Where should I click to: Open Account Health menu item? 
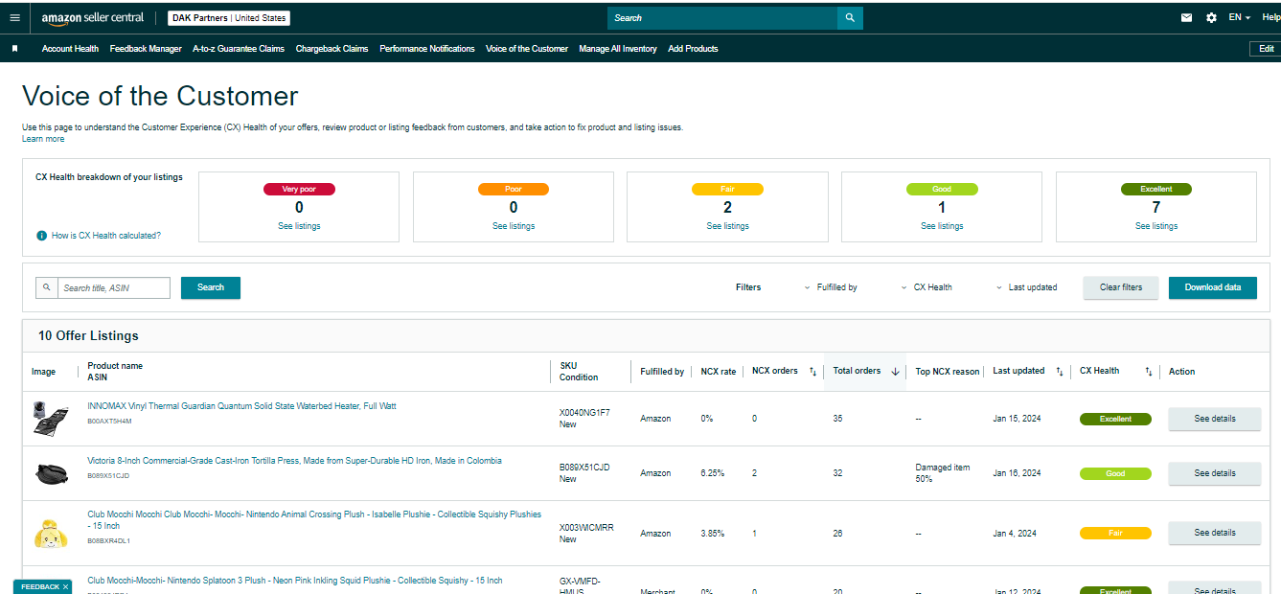(70, 49)
